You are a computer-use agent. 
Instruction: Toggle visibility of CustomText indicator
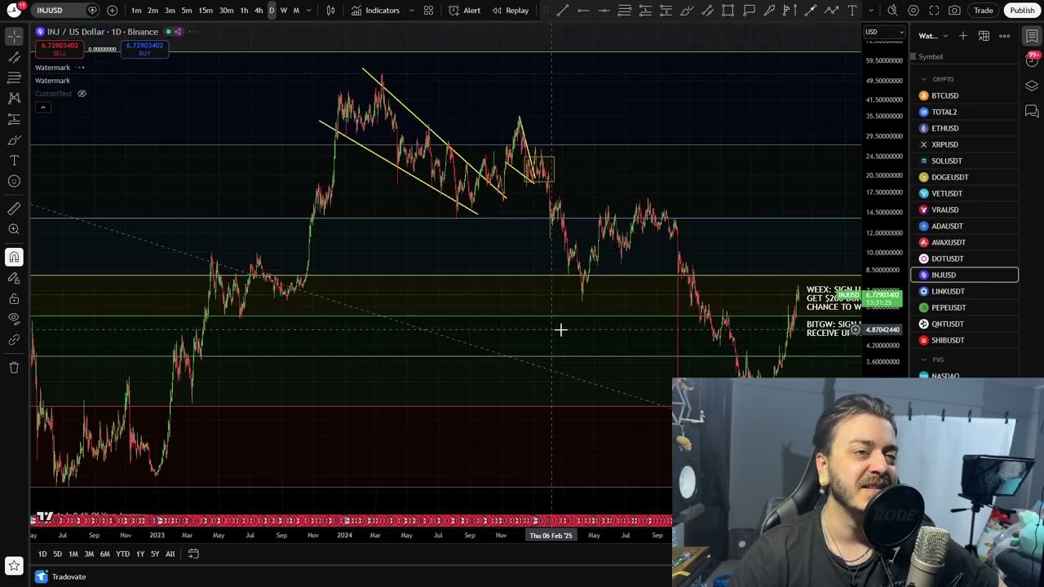[x=82, y=94]
